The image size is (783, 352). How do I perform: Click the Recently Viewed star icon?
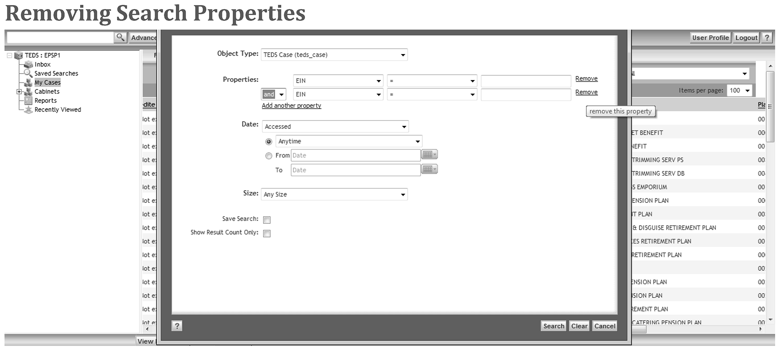(x=28, y=110)
